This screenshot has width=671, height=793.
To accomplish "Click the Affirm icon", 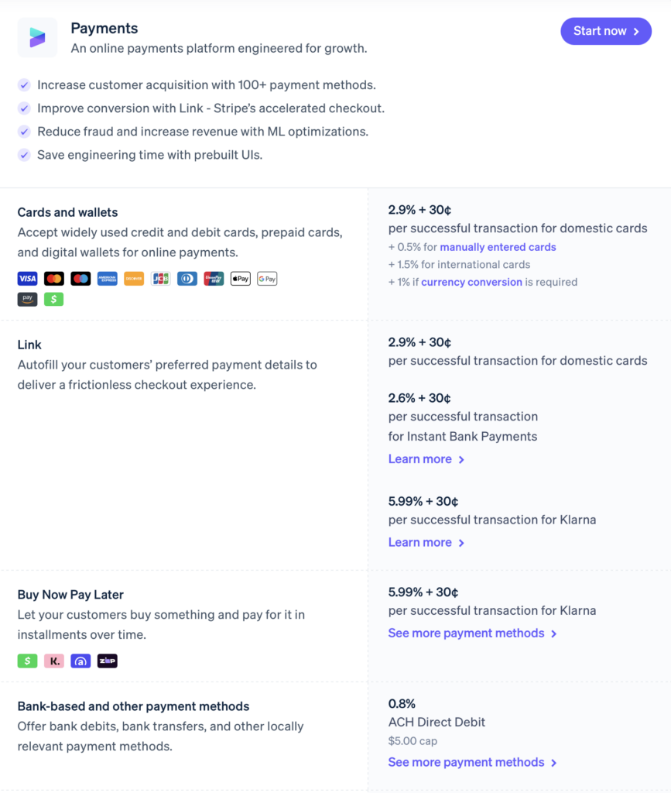I will pos(80,661).
